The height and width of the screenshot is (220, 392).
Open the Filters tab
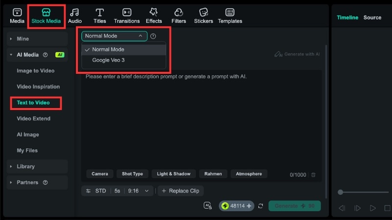(x=178, y=16)
